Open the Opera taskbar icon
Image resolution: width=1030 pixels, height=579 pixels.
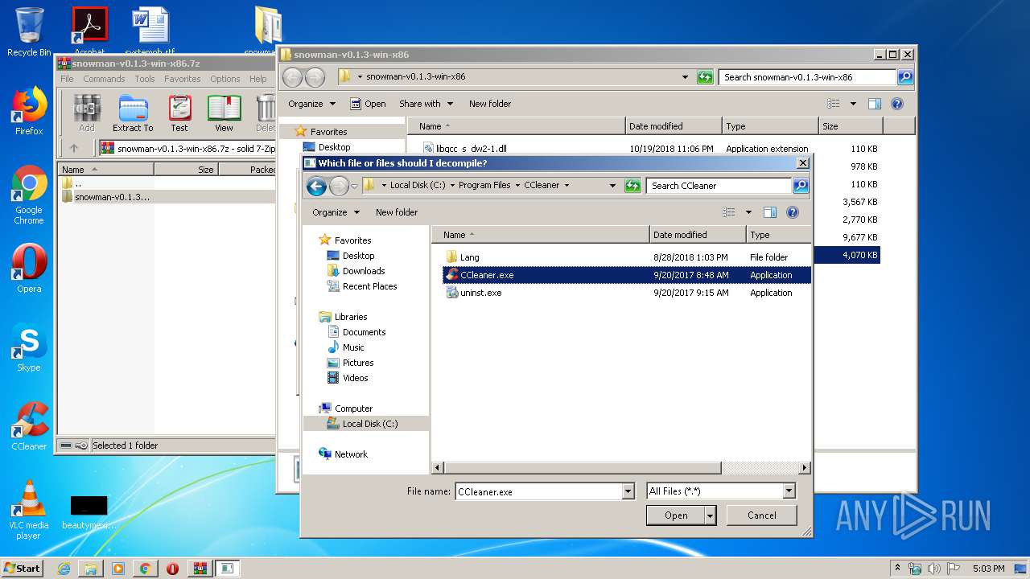172,569
